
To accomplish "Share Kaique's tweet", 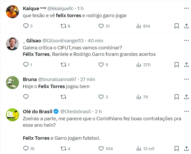I will (186, 26).
